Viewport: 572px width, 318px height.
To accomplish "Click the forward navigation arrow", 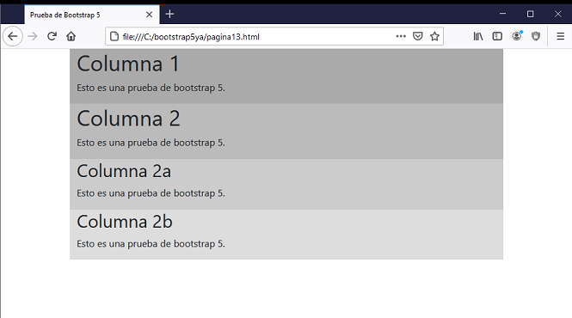I will coord(33,36).
